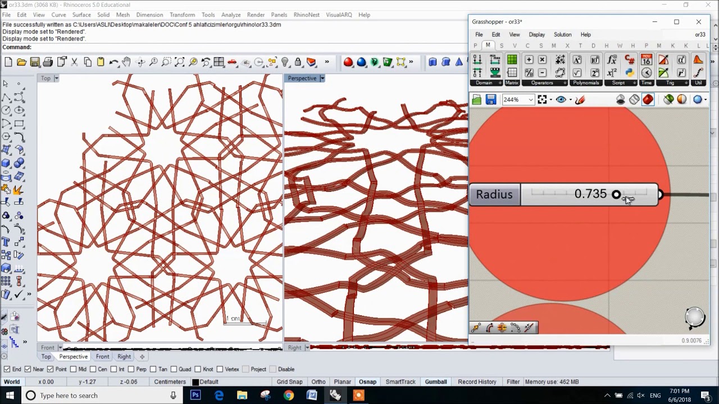Open file using the folder icon in Rhino
The width and height of the screenshot is (719, 404).
coord(22,62)
